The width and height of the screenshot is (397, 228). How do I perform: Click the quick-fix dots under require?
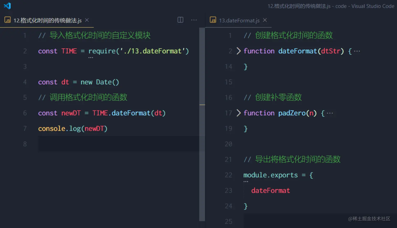91,57
